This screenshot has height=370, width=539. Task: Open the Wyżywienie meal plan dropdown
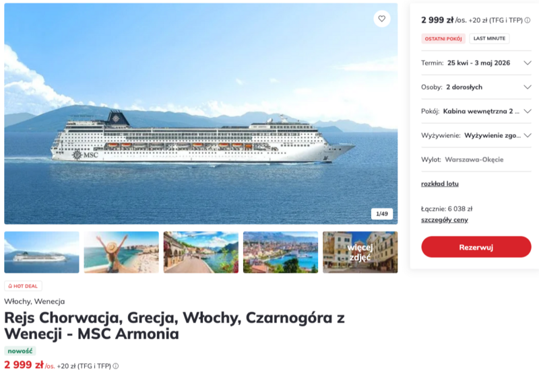[x=527, y=135]
